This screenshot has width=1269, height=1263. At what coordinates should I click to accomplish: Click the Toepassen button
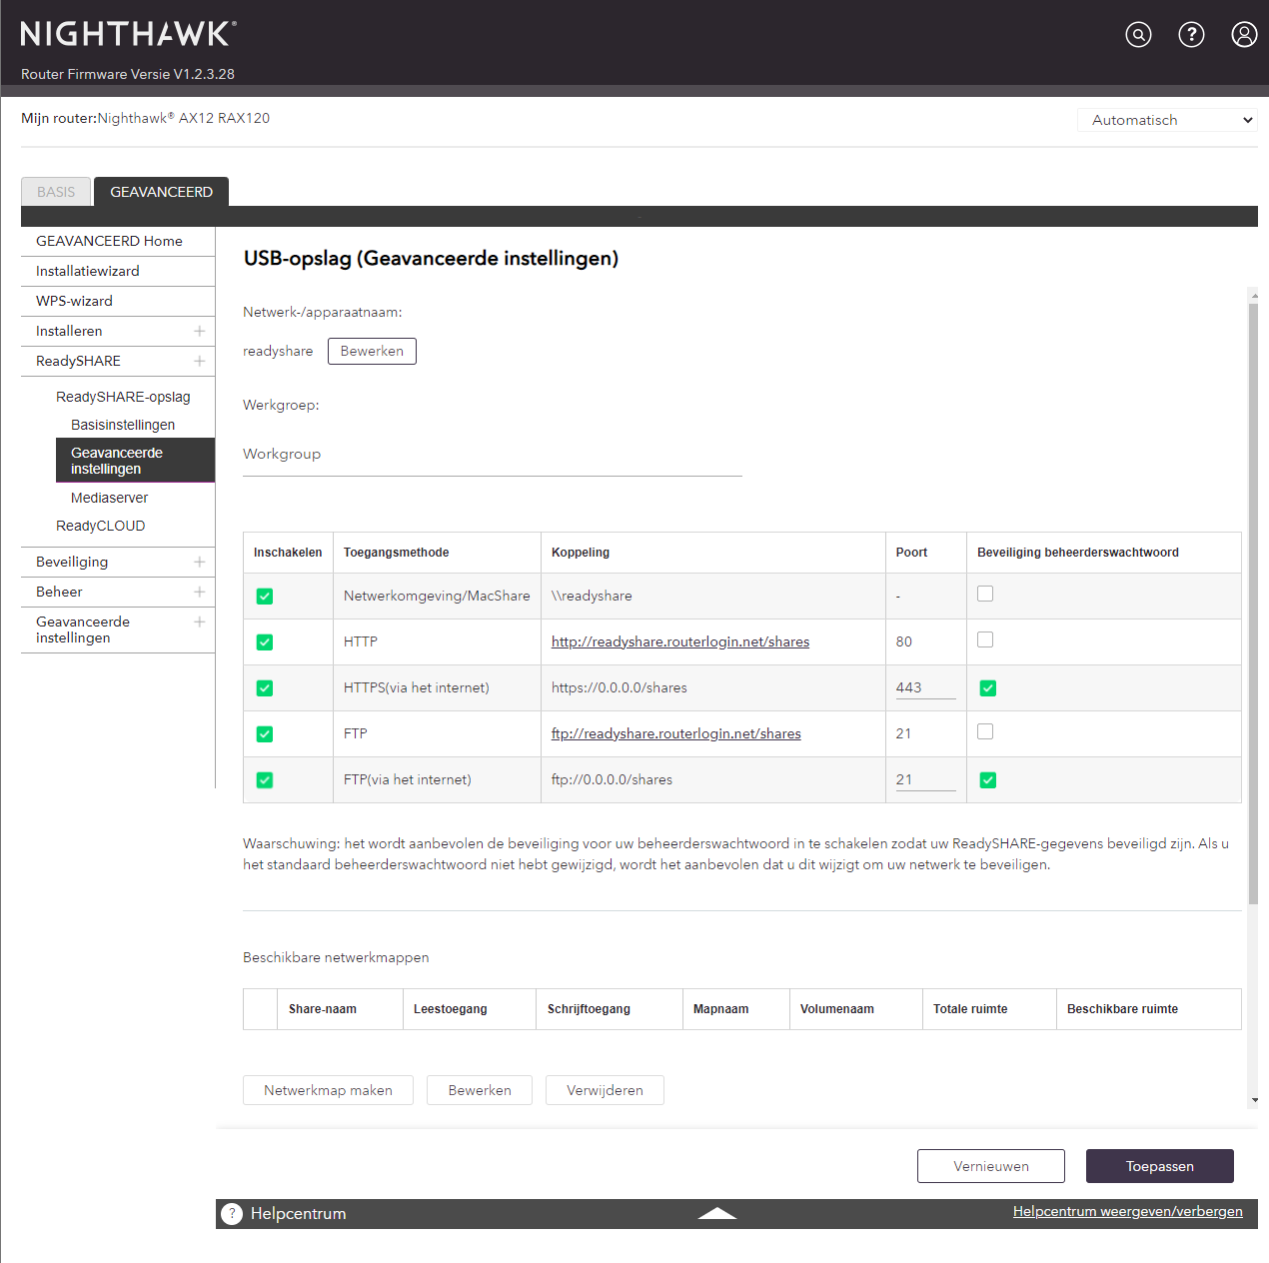(1159, 1166)
